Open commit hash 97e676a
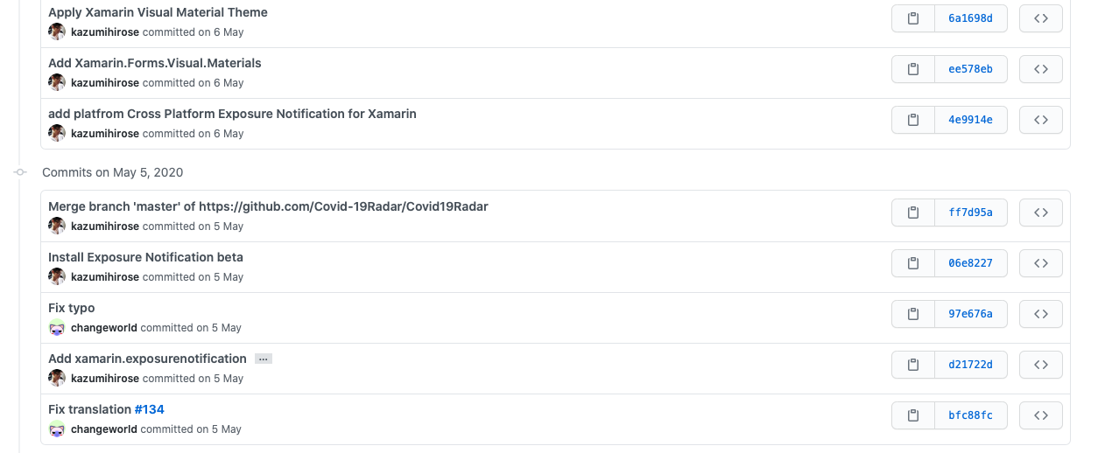Image resolution: width=1098 pixels, height=453 pixels. point(971,314)
